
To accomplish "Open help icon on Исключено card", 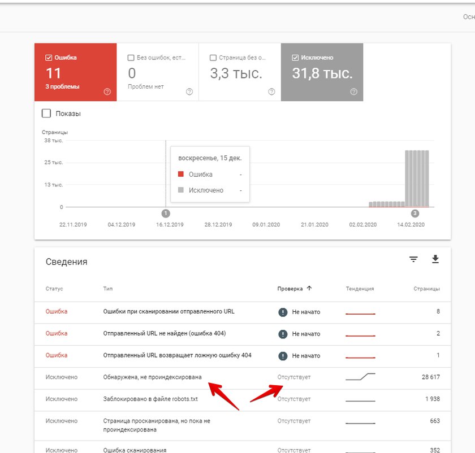I will [353, 92].
